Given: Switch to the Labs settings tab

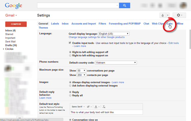Looking at the screenshot, I should [x=170, y=24].
